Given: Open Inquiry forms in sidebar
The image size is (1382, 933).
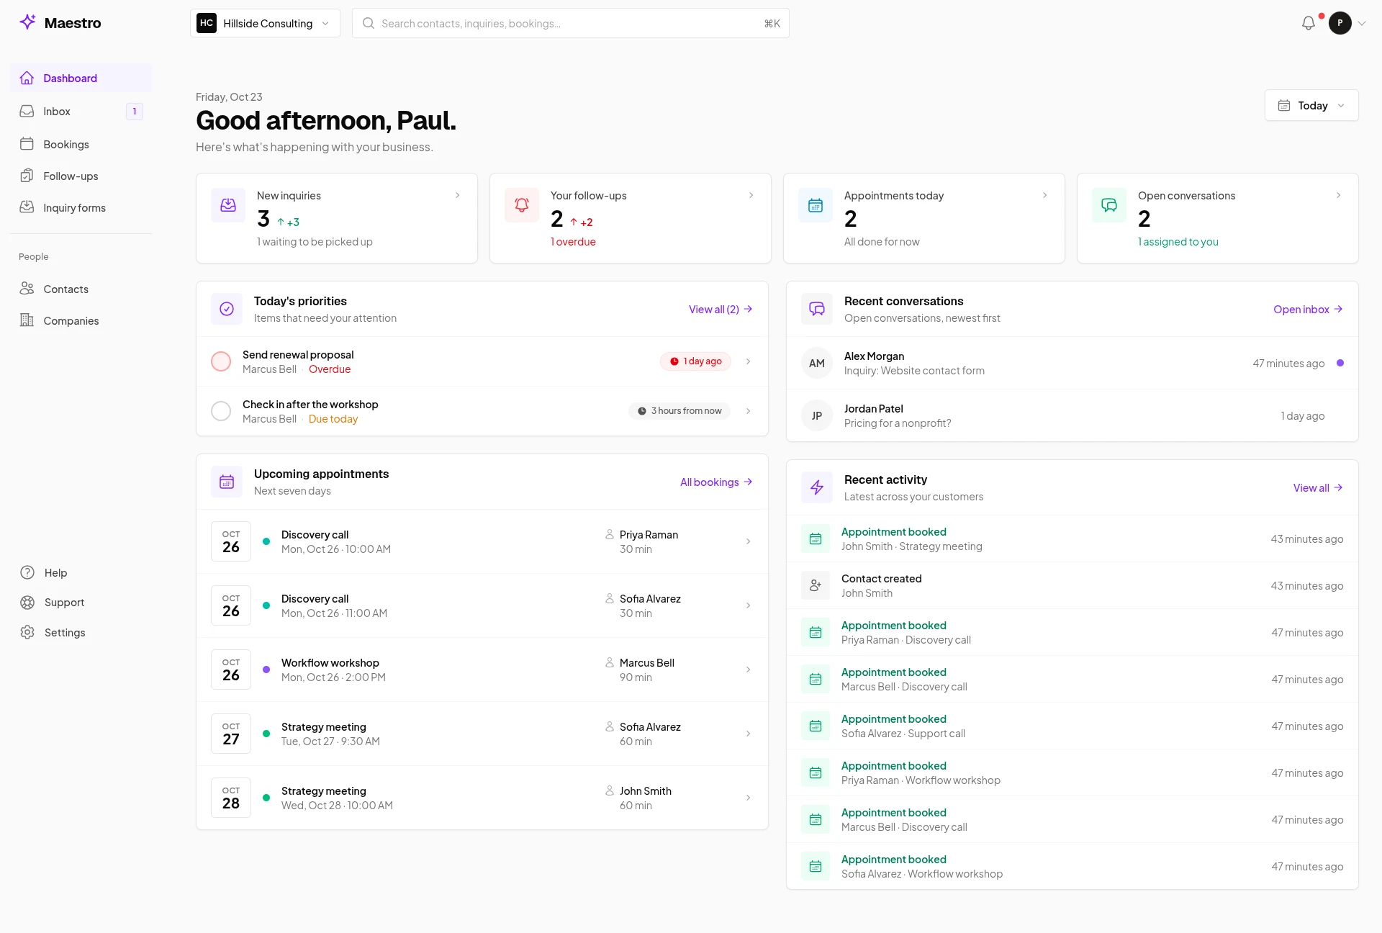Looking at the screenshot, I should 81,207.
